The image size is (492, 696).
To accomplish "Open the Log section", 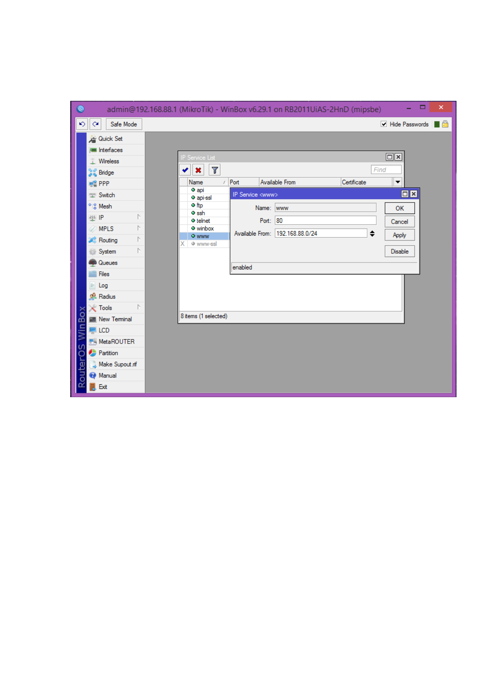I will point(116,285).
